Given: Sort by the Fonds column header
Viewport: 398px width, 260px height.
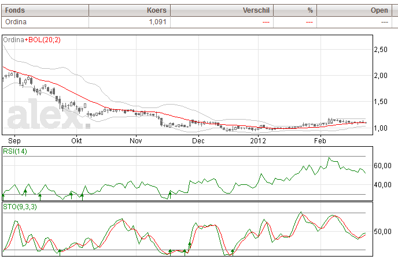Looking at the screenshot, I should 45,10.
